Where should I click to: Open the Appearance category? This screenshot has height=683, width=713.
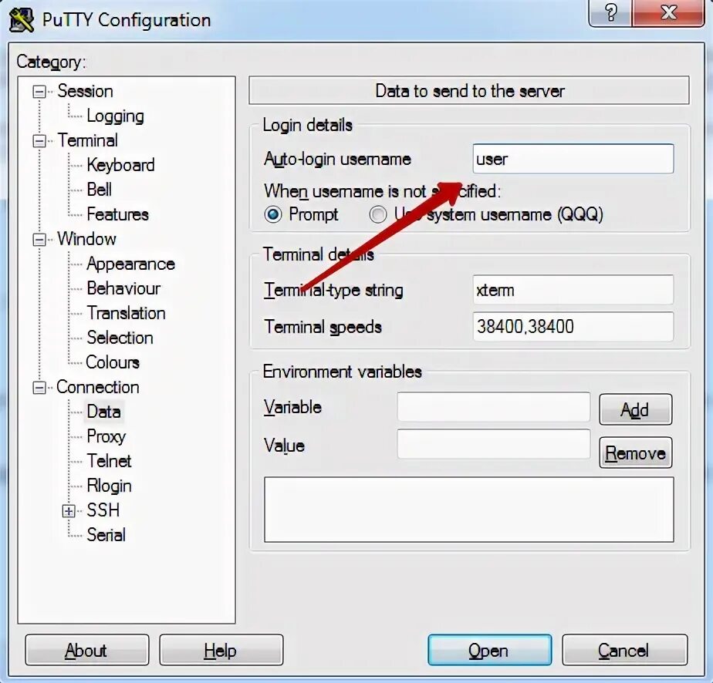(130, 264)
